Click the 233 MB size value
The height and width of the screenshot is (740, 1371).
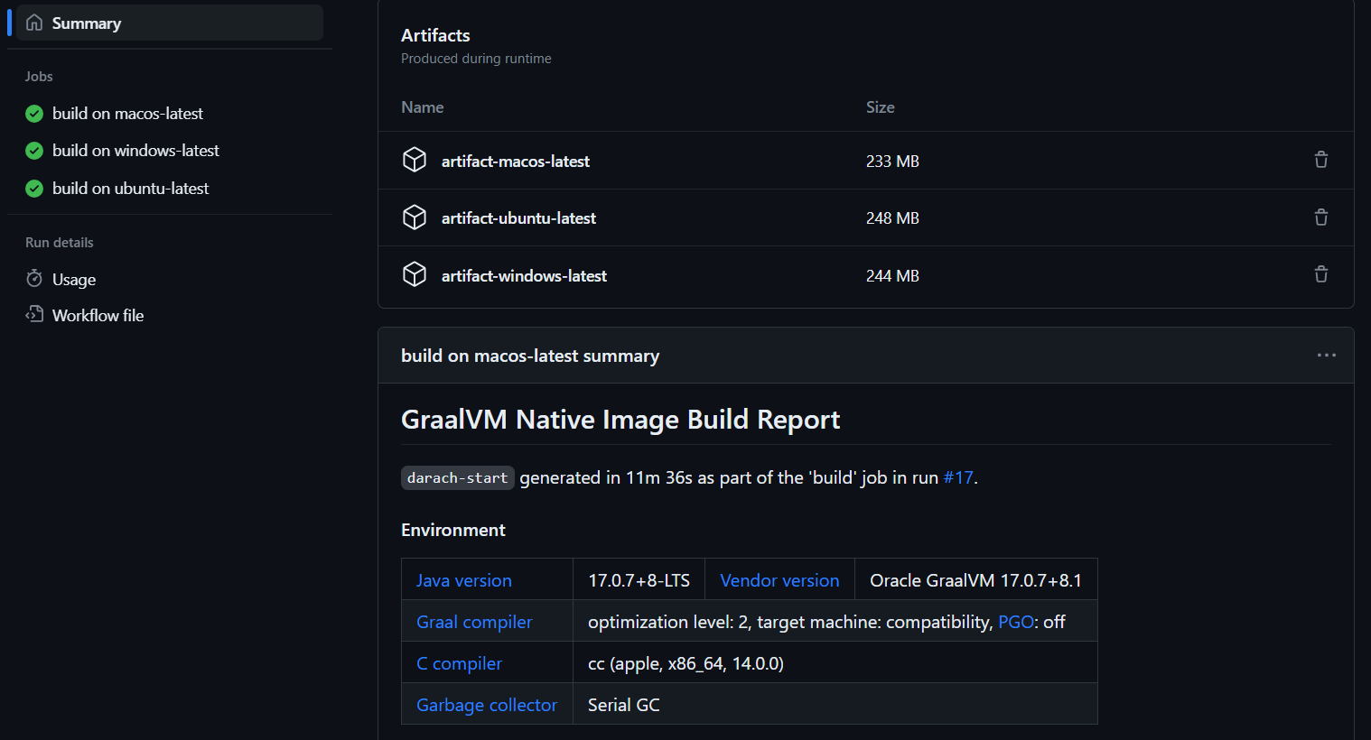click(892, 162)
